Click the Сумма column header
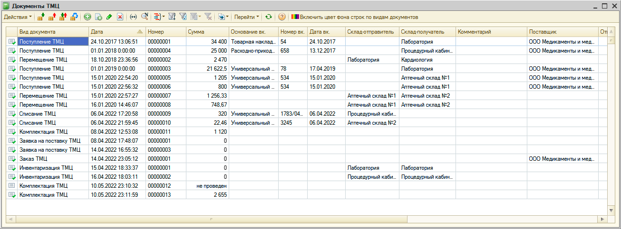This screenshot has height=229, width=621. (x=207, y=32)
